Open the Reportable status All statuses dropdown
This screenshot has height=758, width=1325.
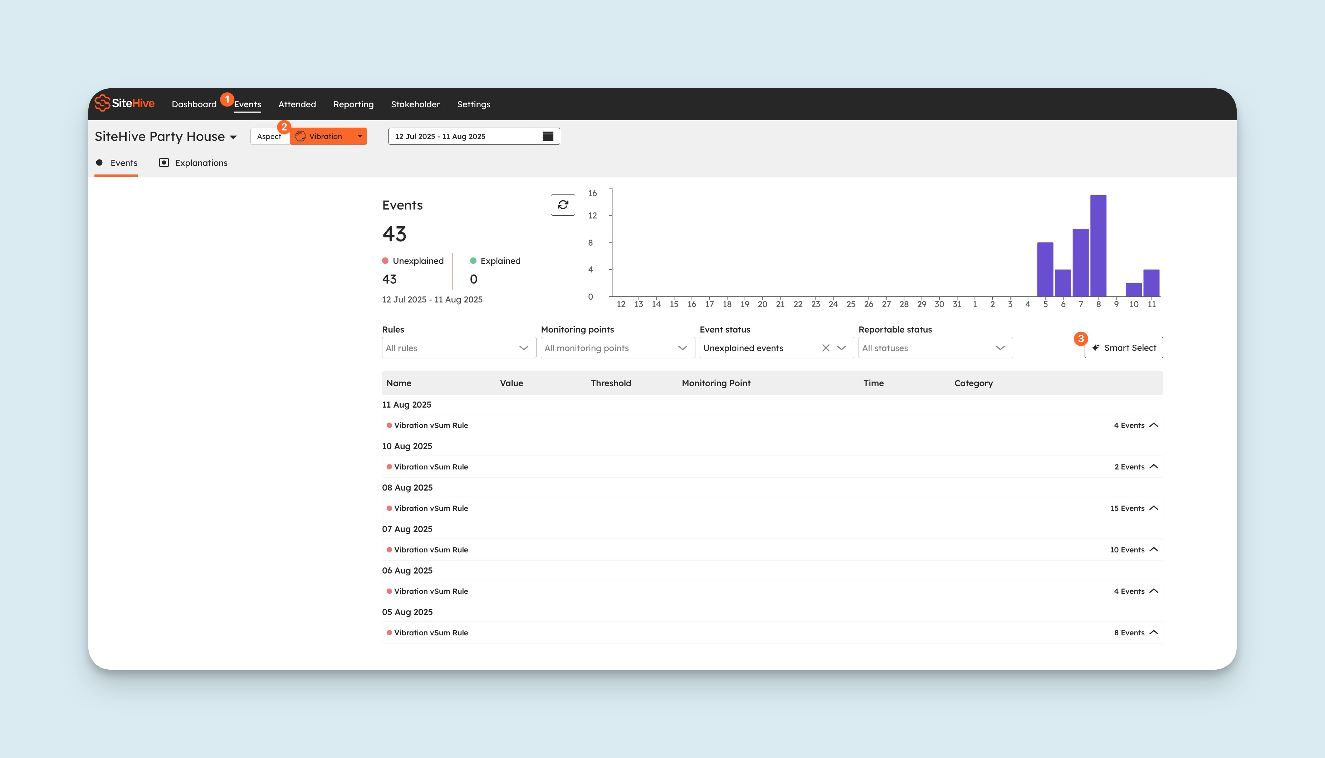pos(935,348)
